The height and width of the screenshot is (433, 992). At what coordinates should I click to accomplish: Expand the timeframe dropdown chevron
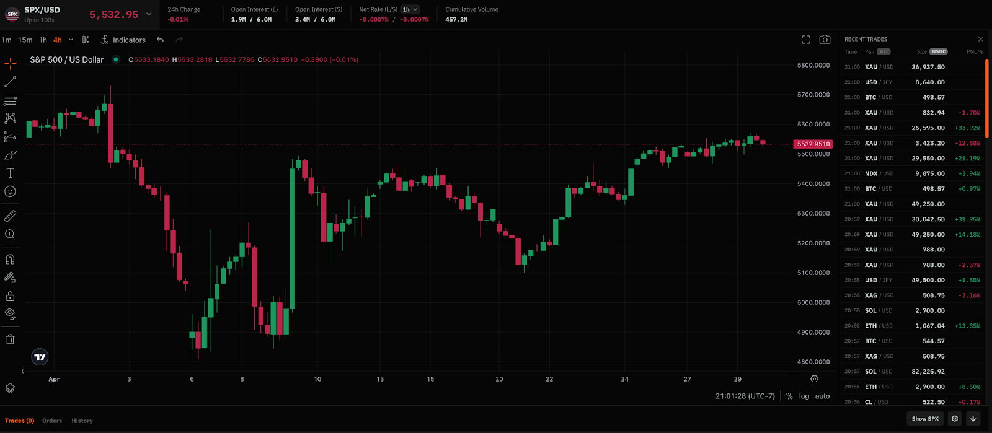pyautogui.click(x=71, y=40)
